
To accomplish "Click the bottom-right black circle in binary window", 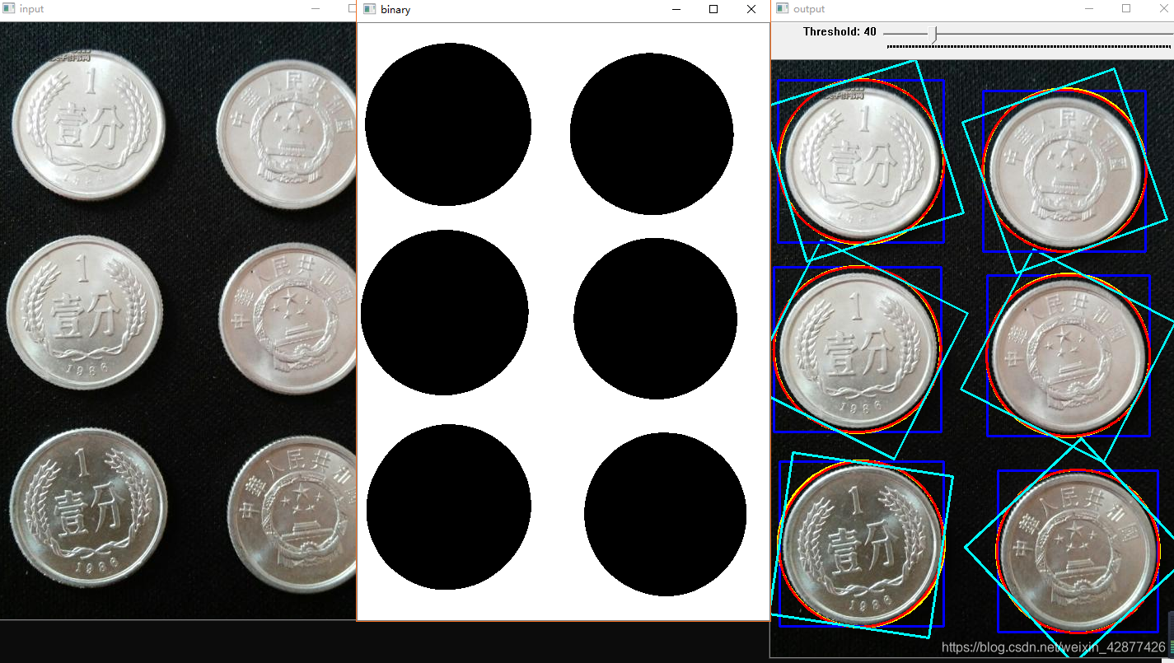I will pos(666,514).
